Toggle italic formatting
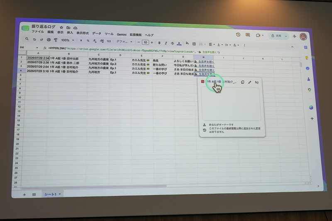Viewport: 332px width, 221px height. pos(166,43)
